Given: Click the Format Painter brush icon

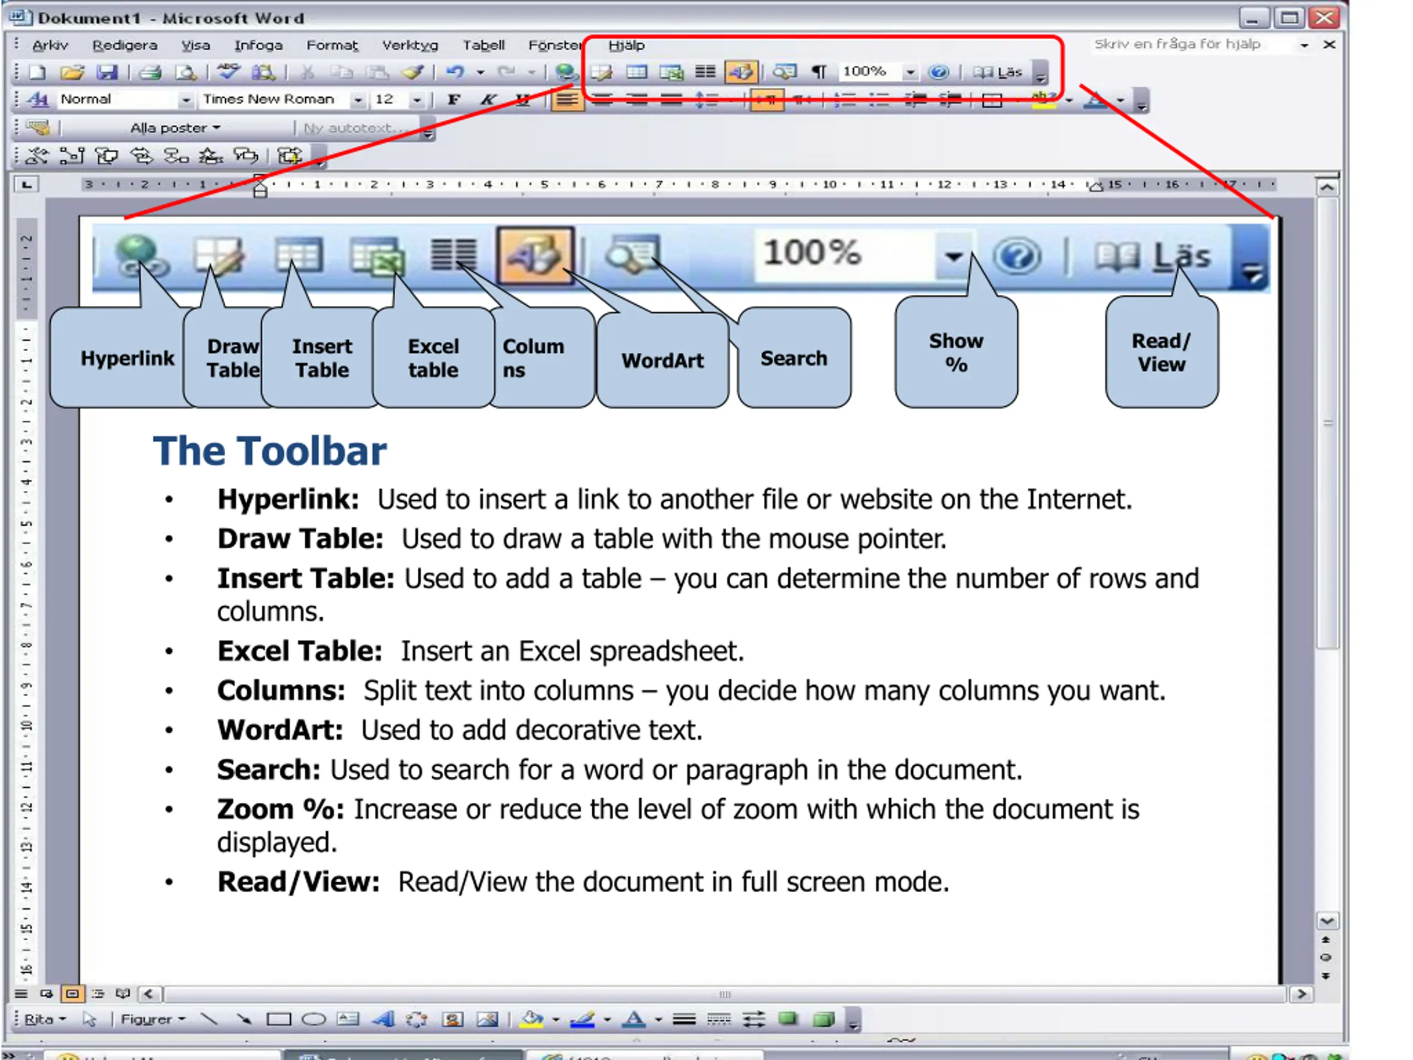Looking at the screenshot, I should pyautogui.click(x=412, y=72).
